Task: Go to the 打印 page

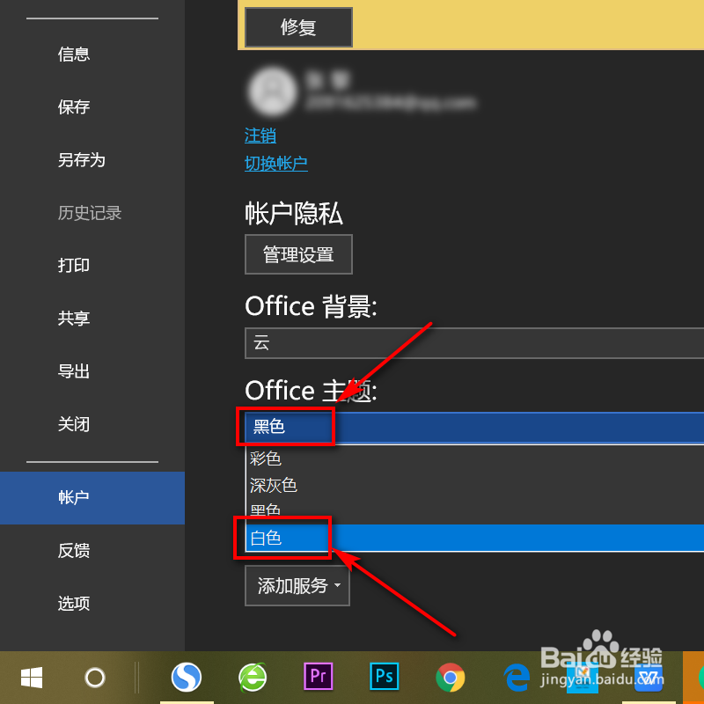Action: point(74,266)
